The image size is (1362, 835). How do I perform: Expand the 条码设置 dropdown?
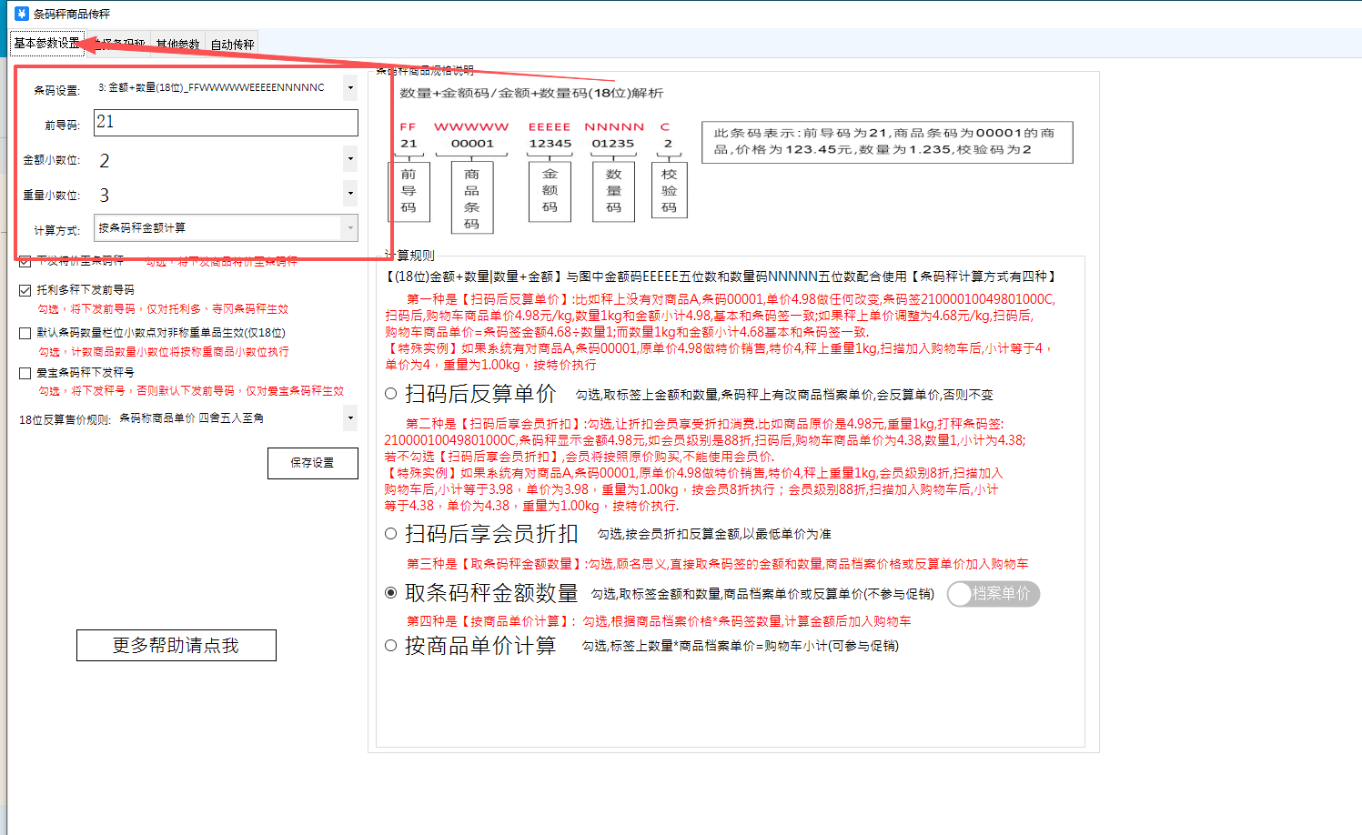tap(350, 88)
